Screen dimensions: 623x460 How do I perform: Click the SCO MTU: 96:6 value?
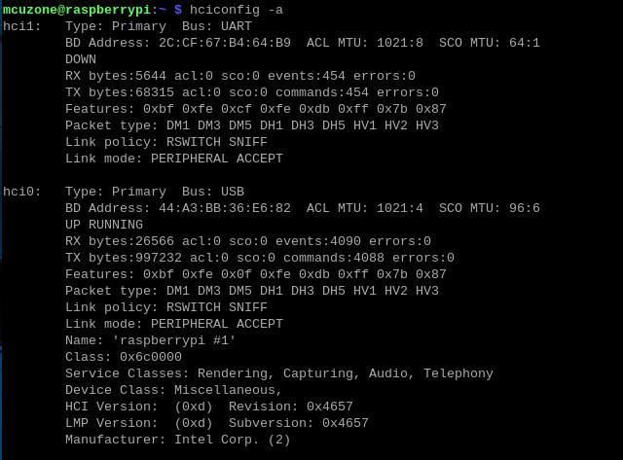click(x=490, y=208)
